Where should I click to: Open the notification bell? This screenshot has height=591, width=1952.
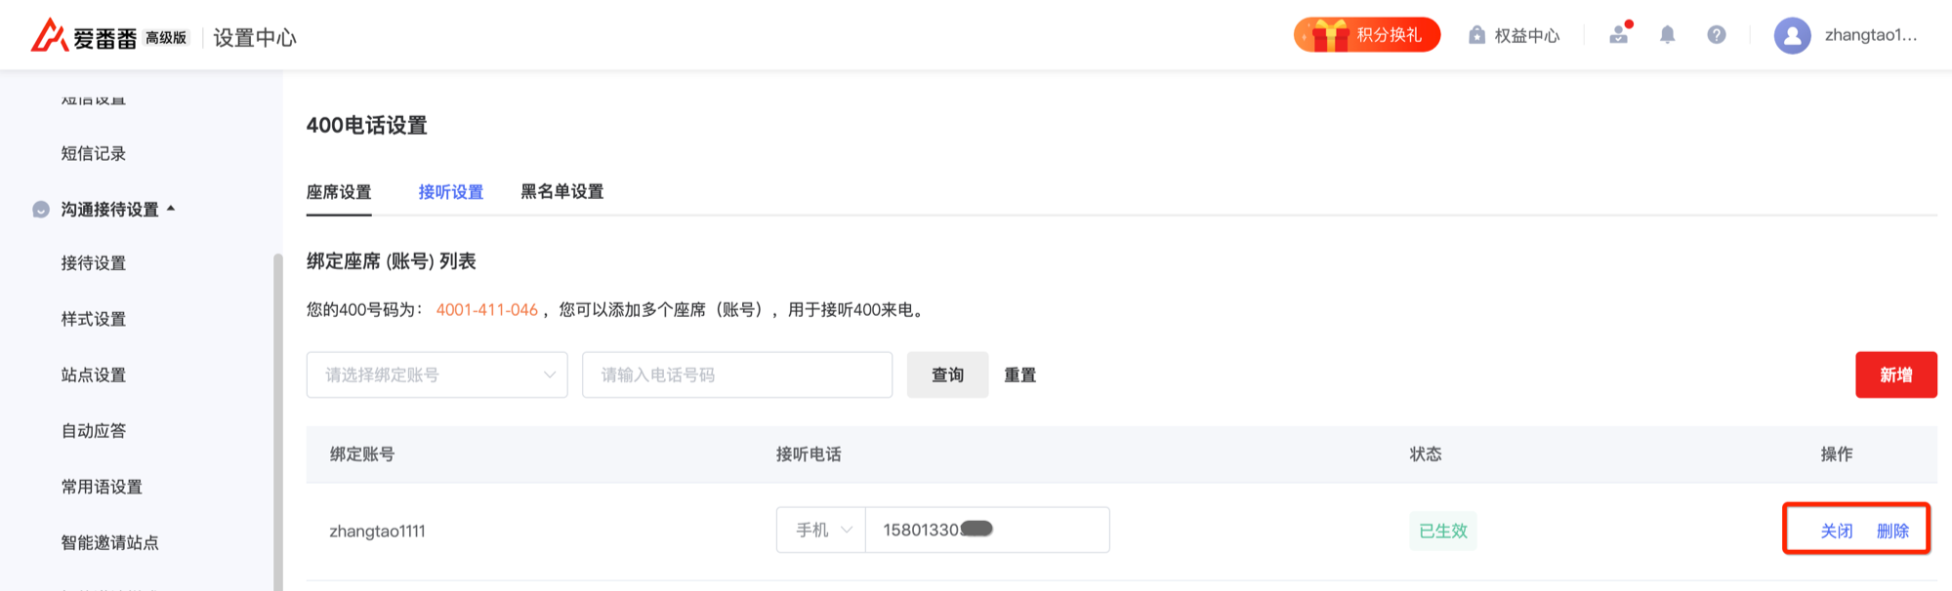point(1668,35)
